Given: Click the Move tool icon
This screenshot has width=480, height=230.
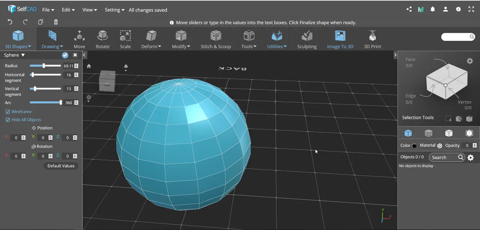Looking at the screenshot, I should [79, 36].
